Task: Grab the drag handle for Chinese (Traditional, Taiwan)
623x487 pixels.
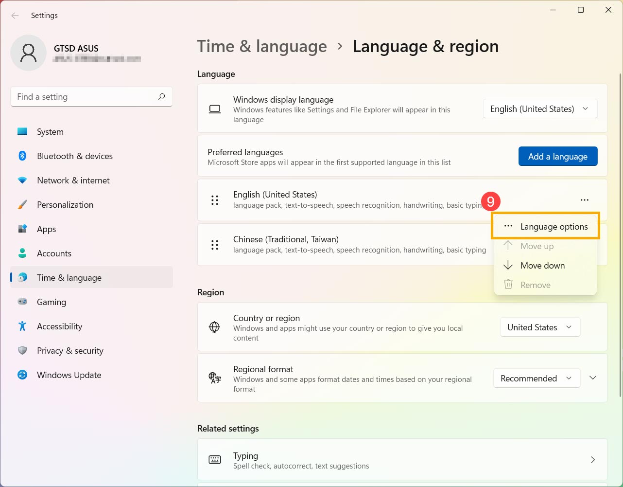Action: 215,245
